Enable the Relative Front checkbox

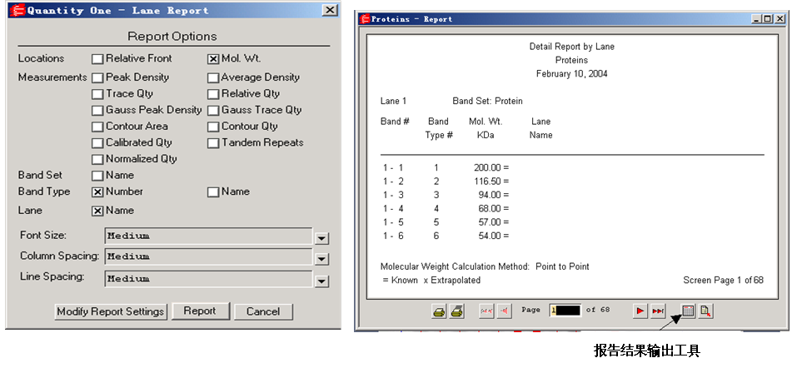point(97,59)
